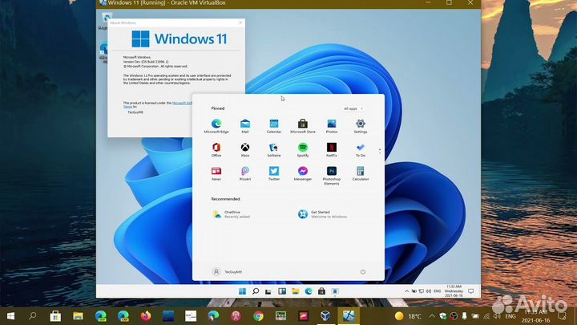577x325 pixels.
Task: Open File Explorer on host taskbar
Action: [78, 316]
